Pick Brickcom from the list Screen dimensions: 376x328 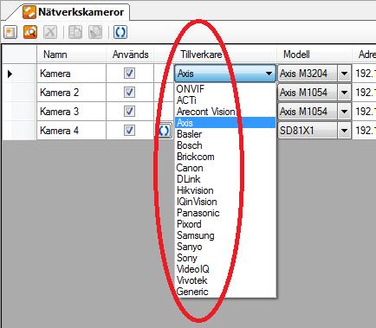click(225, 157)
